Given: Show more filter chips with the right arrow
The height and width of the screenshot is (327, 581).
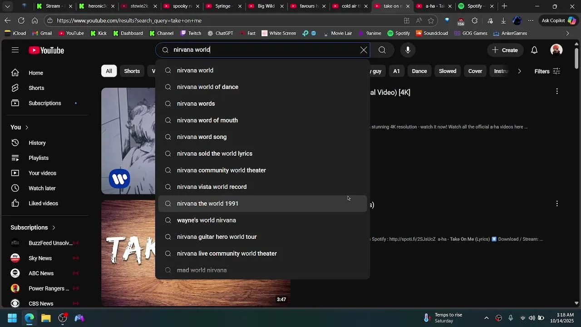Looking at the screenshot, I should click(x=519, y=71).
